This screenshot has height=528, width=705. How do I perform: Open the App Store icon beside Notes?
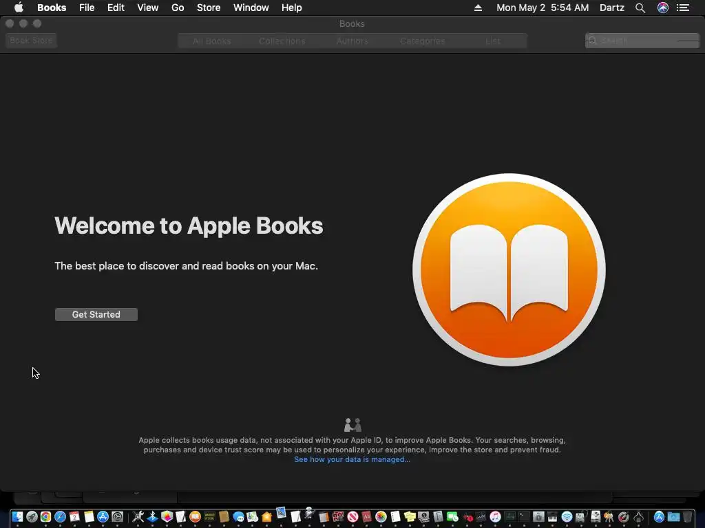[x=103, y=517]
